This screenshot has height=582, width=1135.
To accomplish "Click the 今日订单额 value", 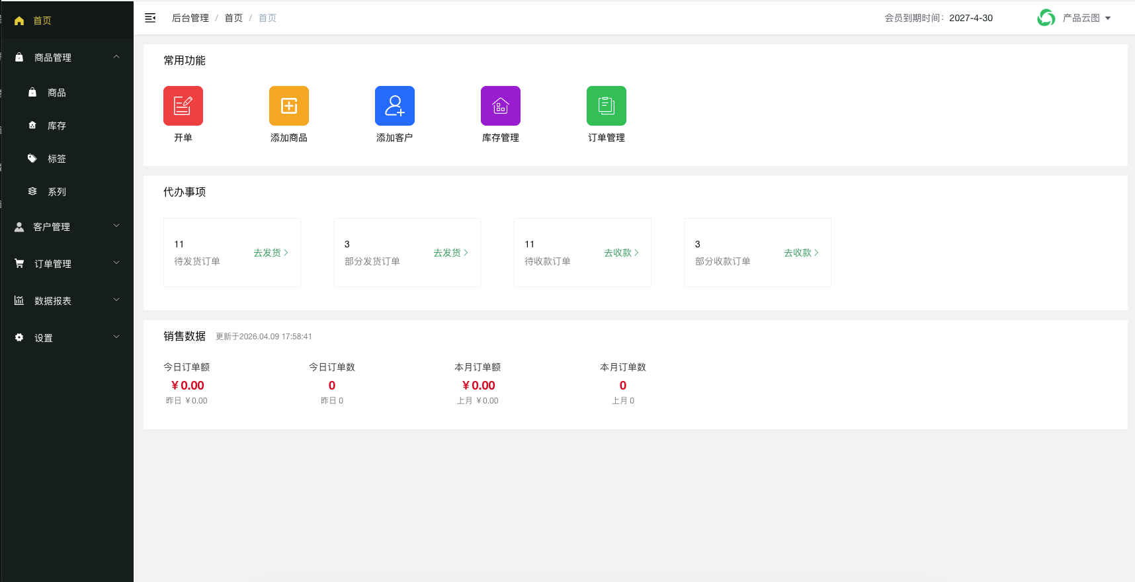I will pos(187,386).
